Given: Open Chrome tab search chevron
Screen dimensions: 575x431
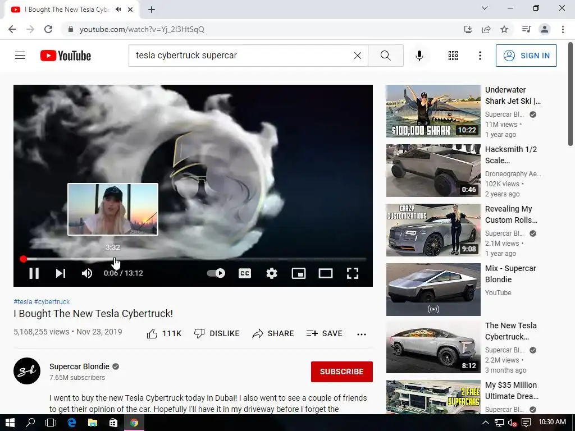Looking at the screenshot, I should tap(485, 8).
